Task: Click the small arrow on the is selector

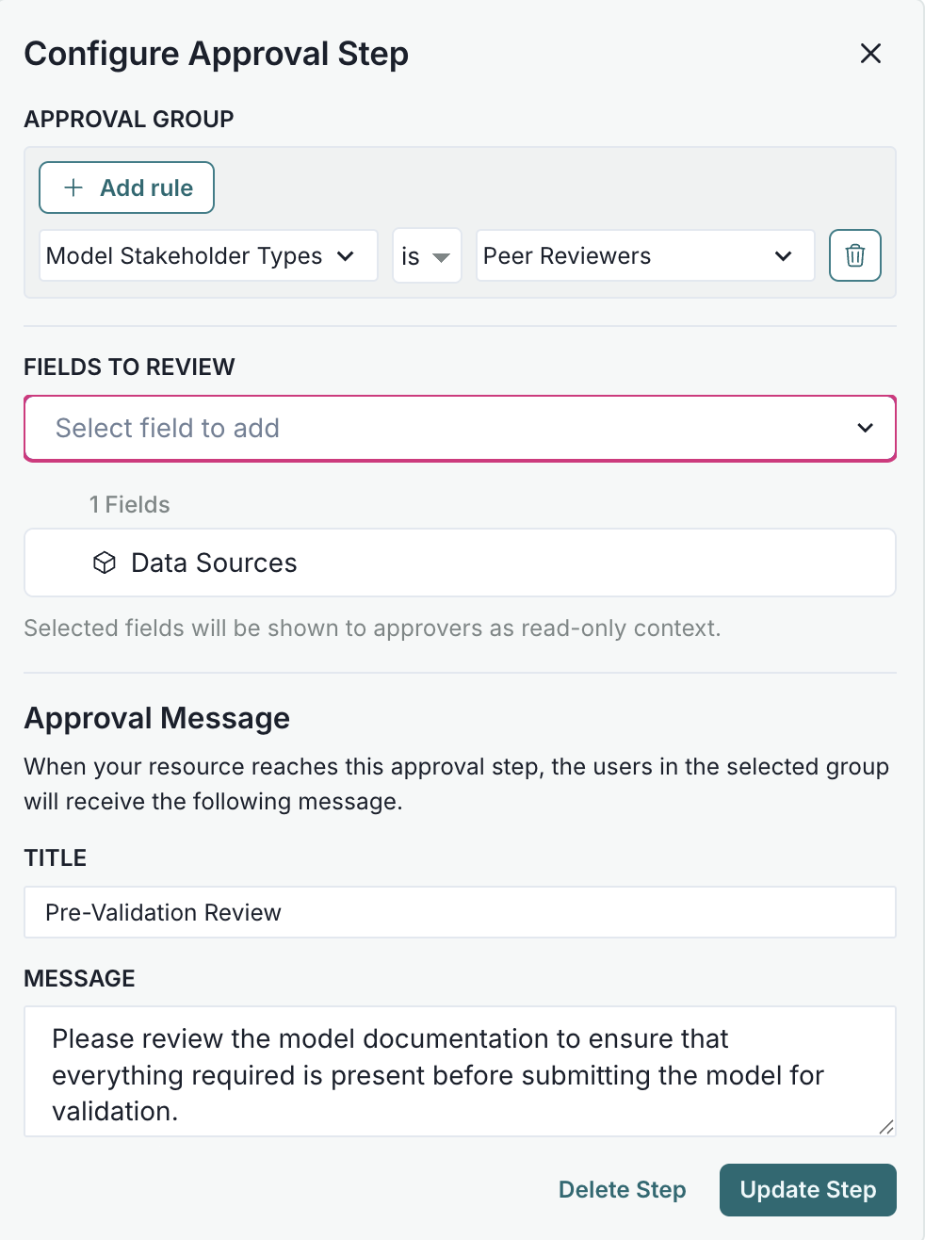Action: (x=441, y=255)
